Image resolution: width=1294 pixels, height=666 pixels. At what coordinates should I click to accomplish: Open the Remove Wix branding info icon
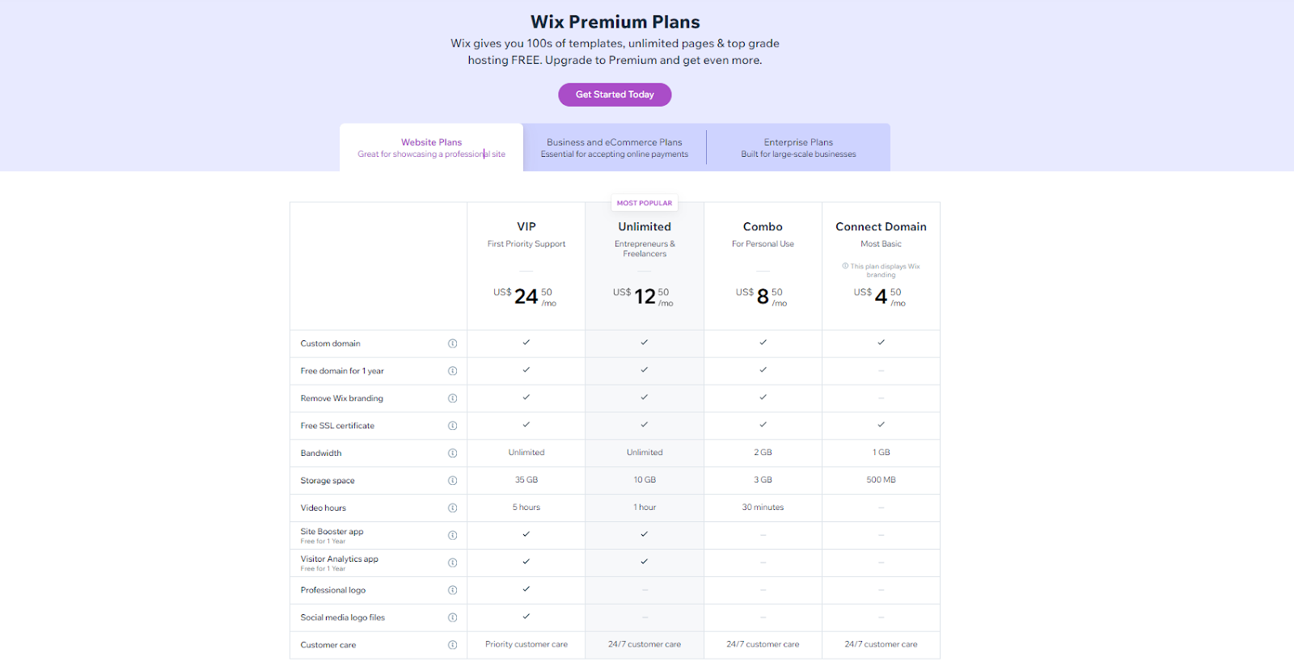click(451, 398)
